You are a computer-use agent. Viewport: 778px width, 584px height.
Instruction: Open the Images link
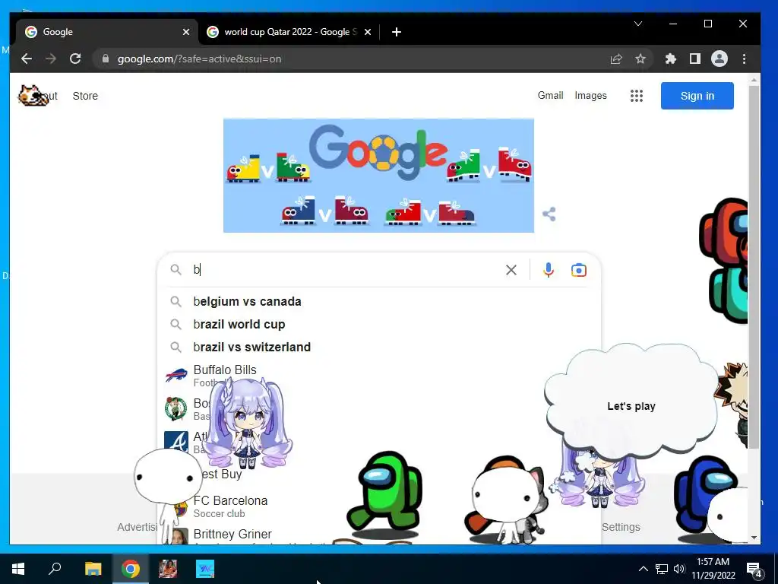point(590,95)
